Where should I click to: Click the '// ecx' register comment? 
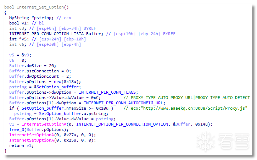[64, 18]
